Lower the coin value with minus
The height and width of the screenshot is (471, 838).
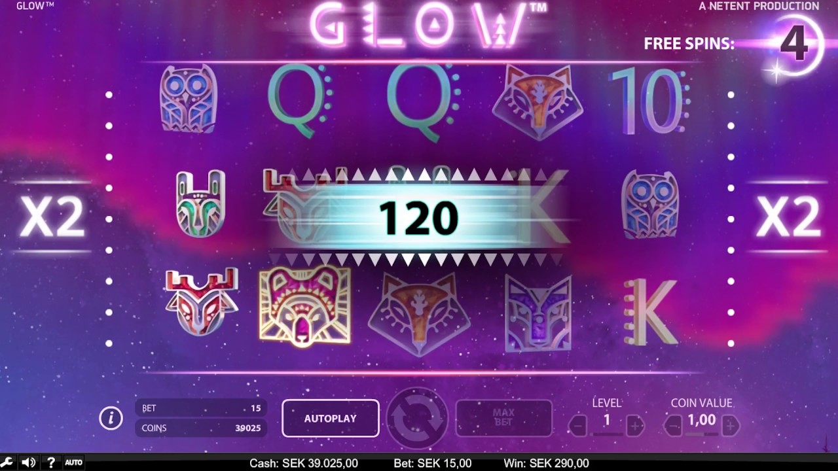pos(673,427)
